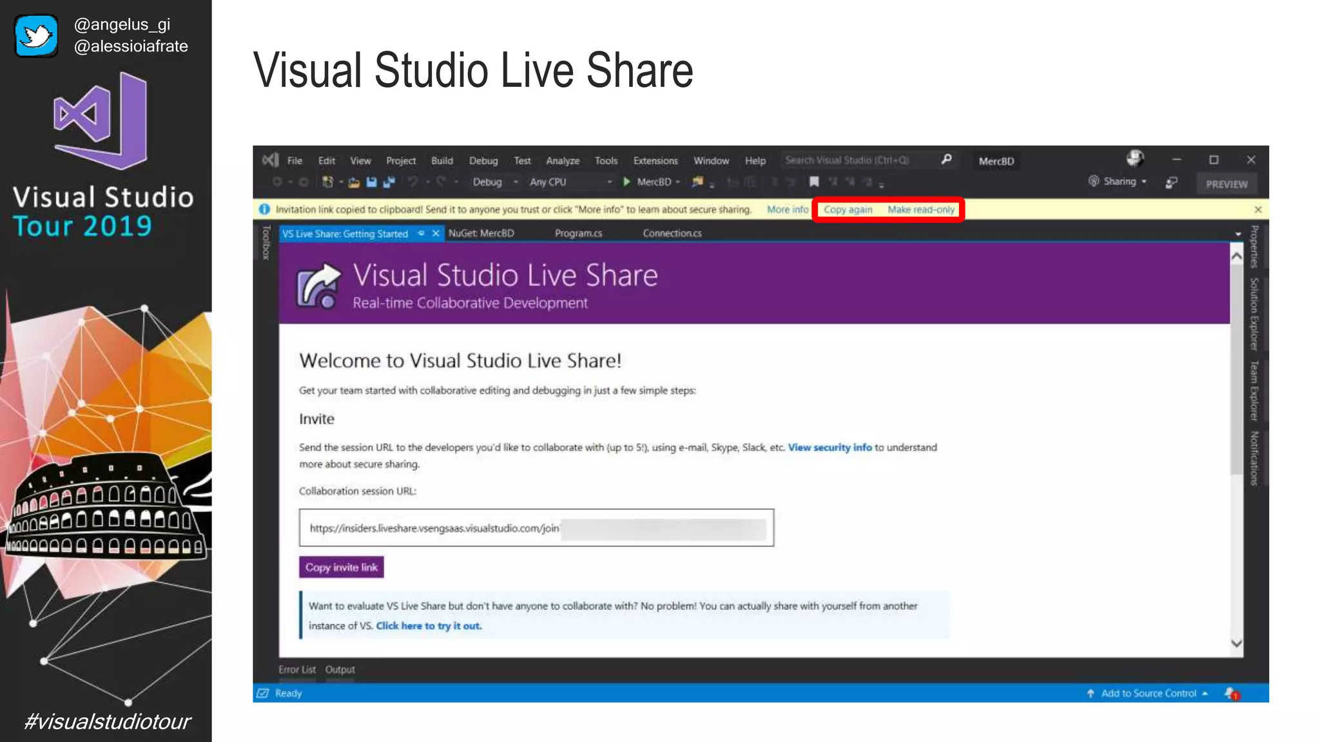1320x742 pixels.
Task: Open the Extensions menu
Action: coord(655,160)
